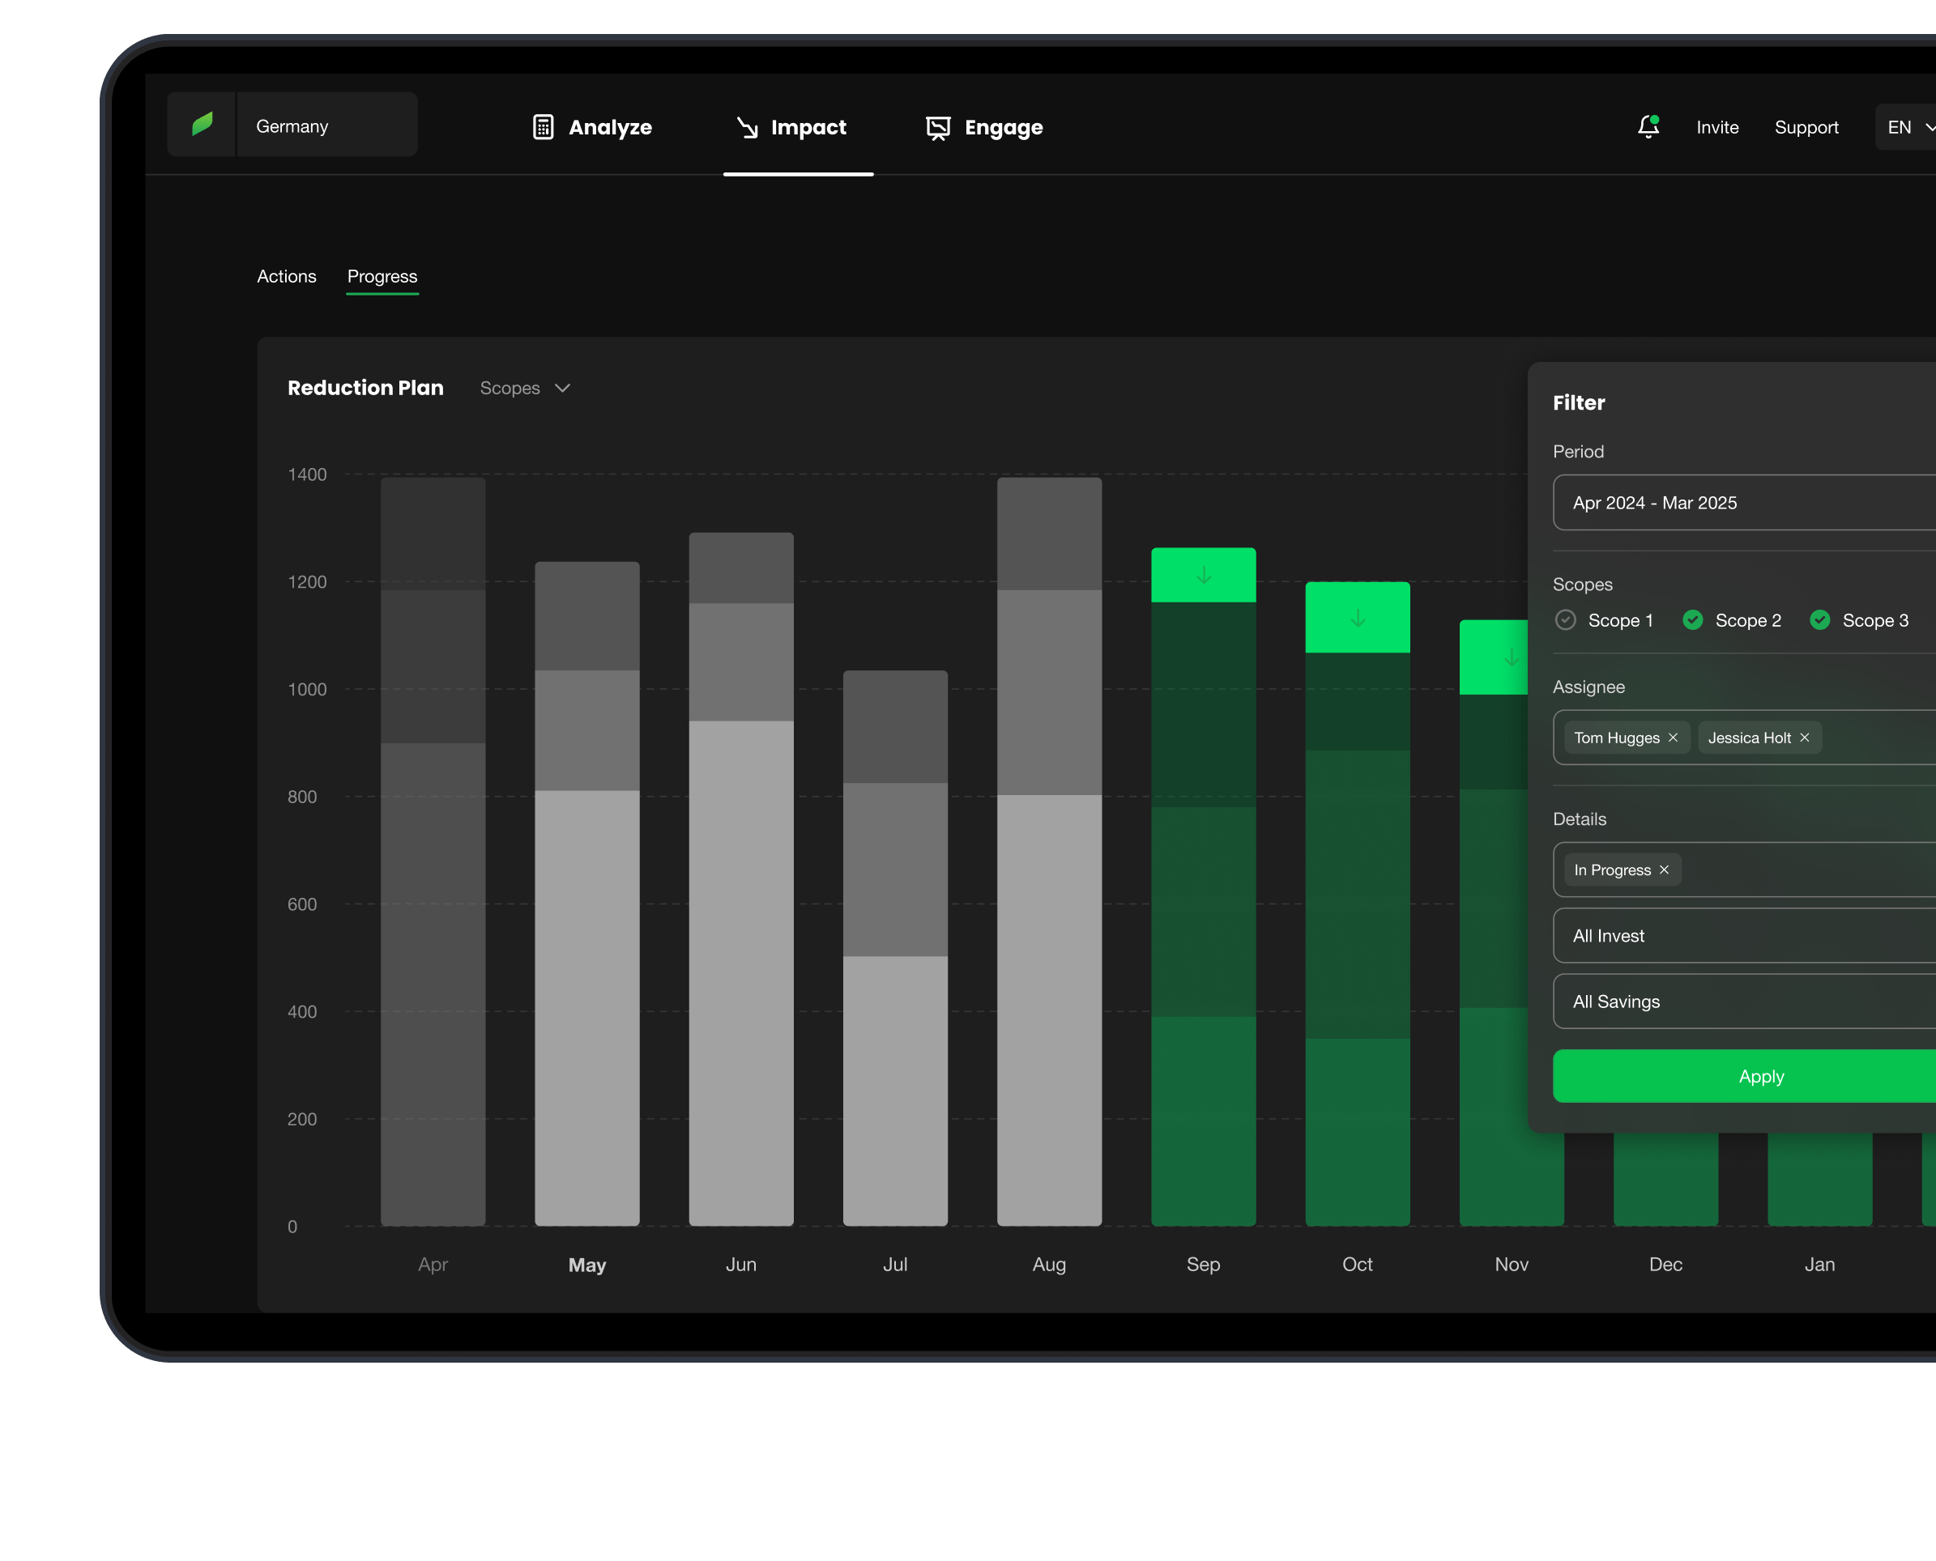Click the down arrow on October bar
This screenshot has width=1936, height=1561.
point(1357,618)
